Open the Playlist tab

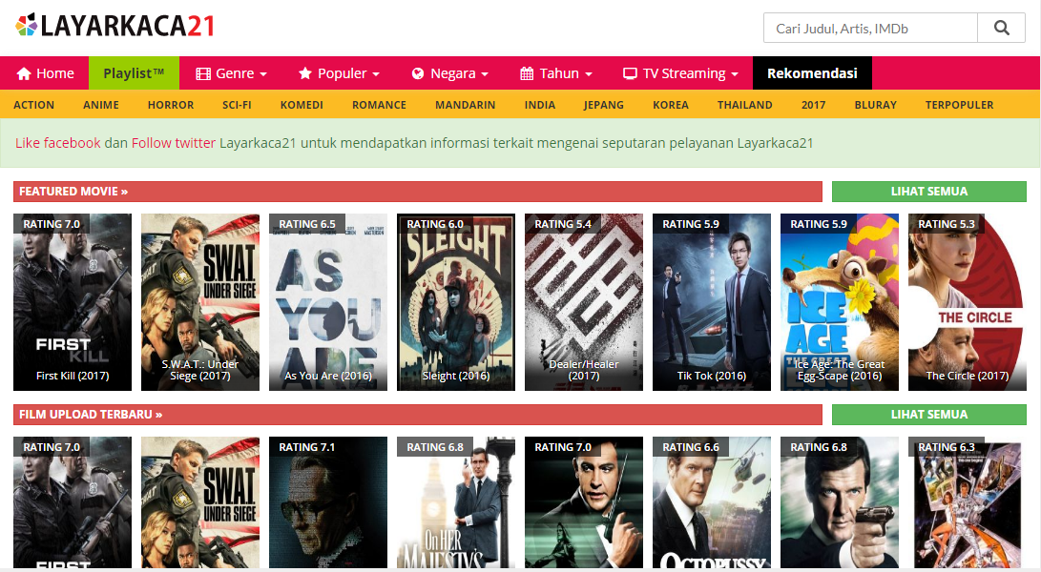135,73
